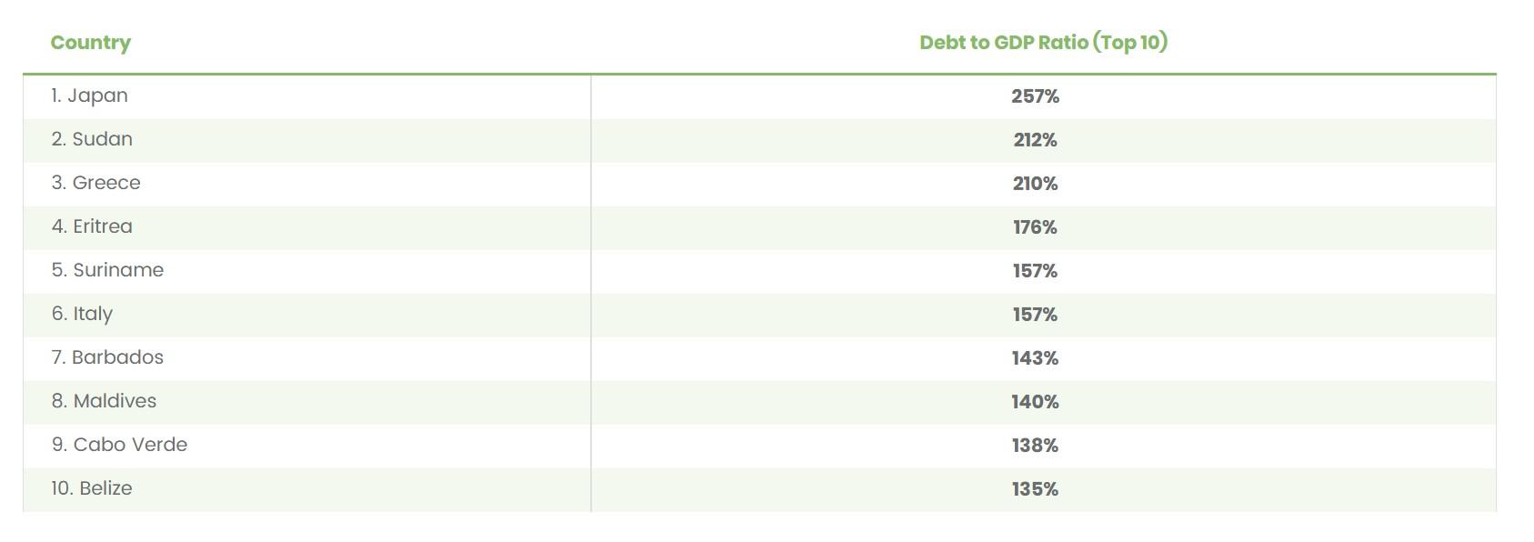This screenshot has width=1534, height=542.
Task: Click Barbados's 143% debt value
Action: (x=1035, y=358)
